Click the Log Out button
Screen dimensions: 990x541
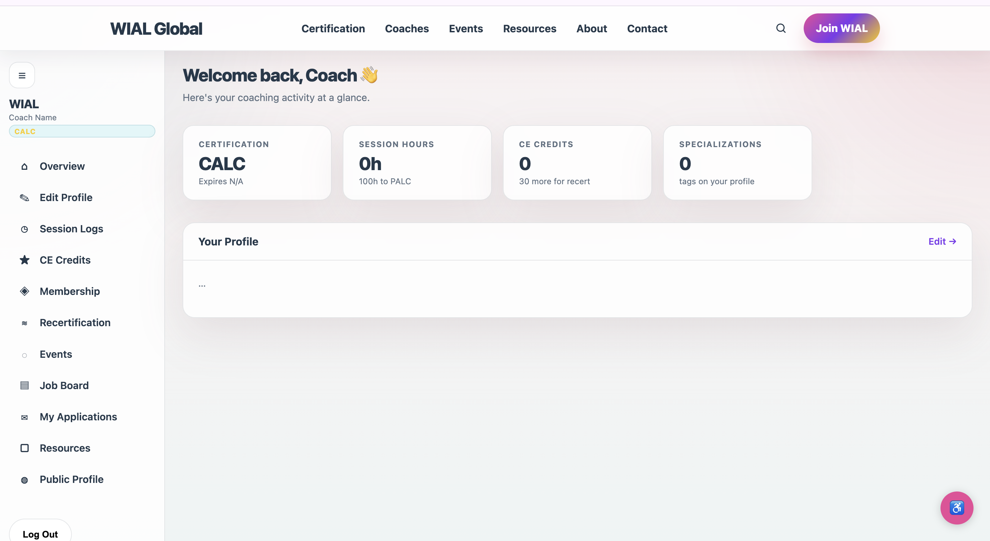coord(40,534)
